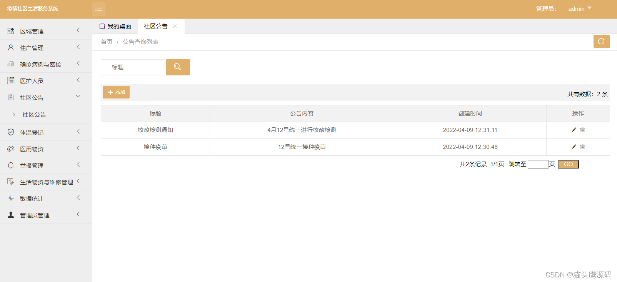This screenshot has width=617, height=282.
Task: Expand the 医护人员 menu chevron
Action: [x=78, y=80]
